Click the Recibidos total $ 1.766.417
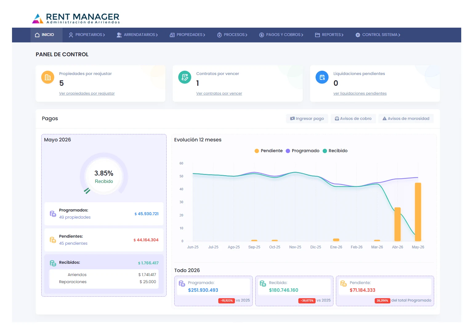 click(x=148, y=263)
